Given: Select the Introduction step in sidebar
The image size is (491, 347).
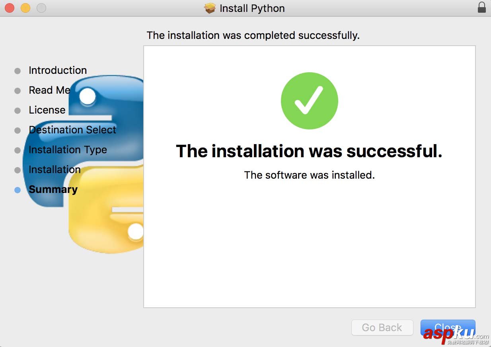Looking at the screenshot, I should pos(58,70).
